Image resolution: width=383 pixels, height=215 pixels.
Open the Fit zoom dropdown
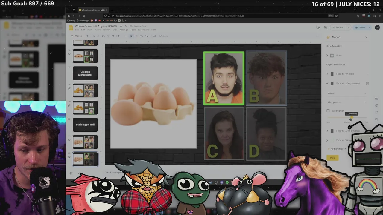[121, 36]
